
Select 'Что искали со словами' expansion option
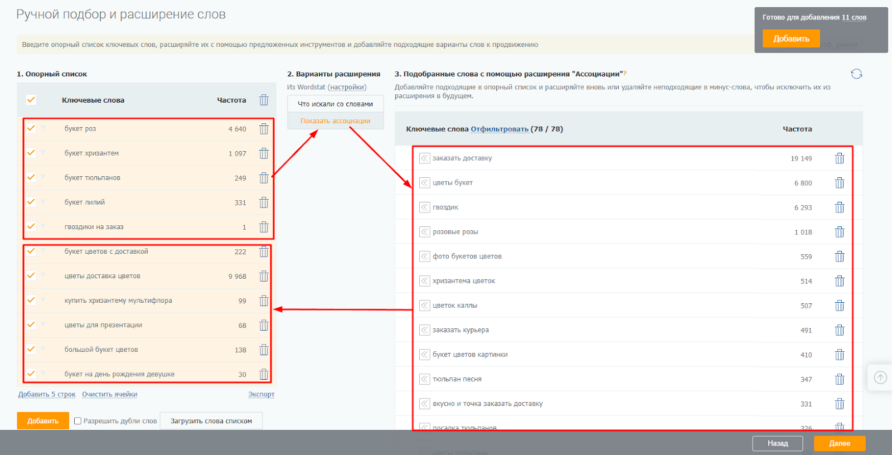tap(335, 104)
